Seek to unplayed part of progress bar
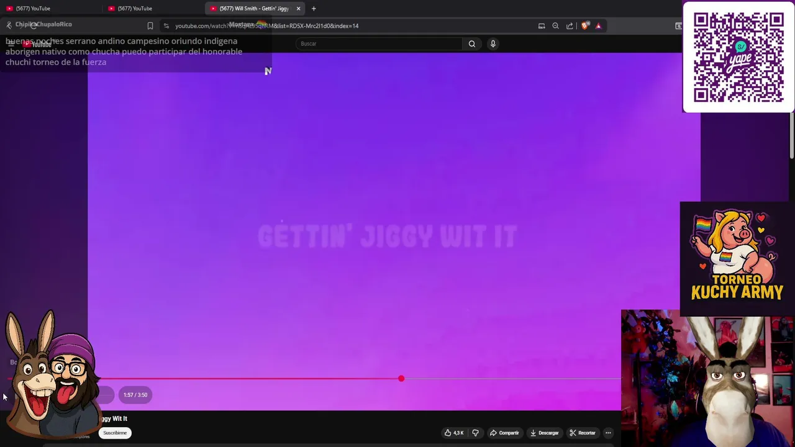Screen dimensions: 795x447 512,379
